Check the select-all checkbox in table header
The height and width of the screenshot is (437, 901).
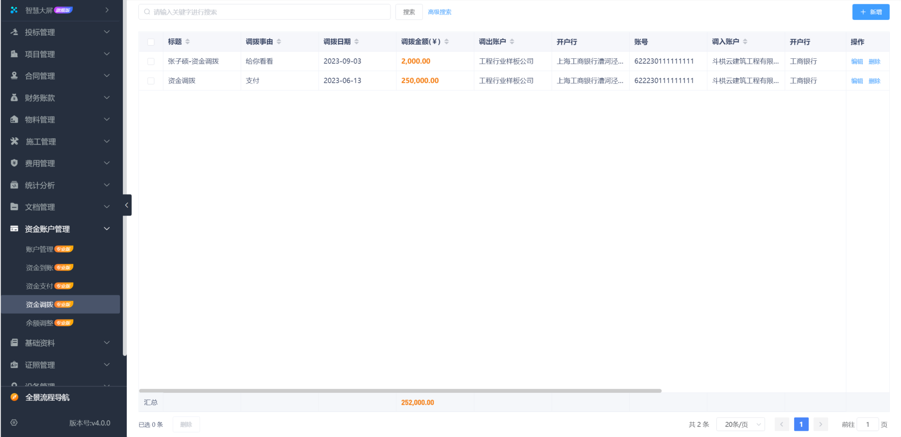click(x=151, y=42)
